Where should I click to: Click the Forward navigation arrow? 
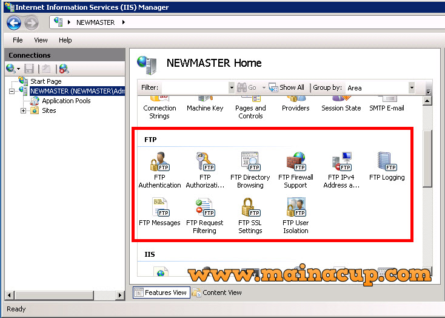pos(31,22)
